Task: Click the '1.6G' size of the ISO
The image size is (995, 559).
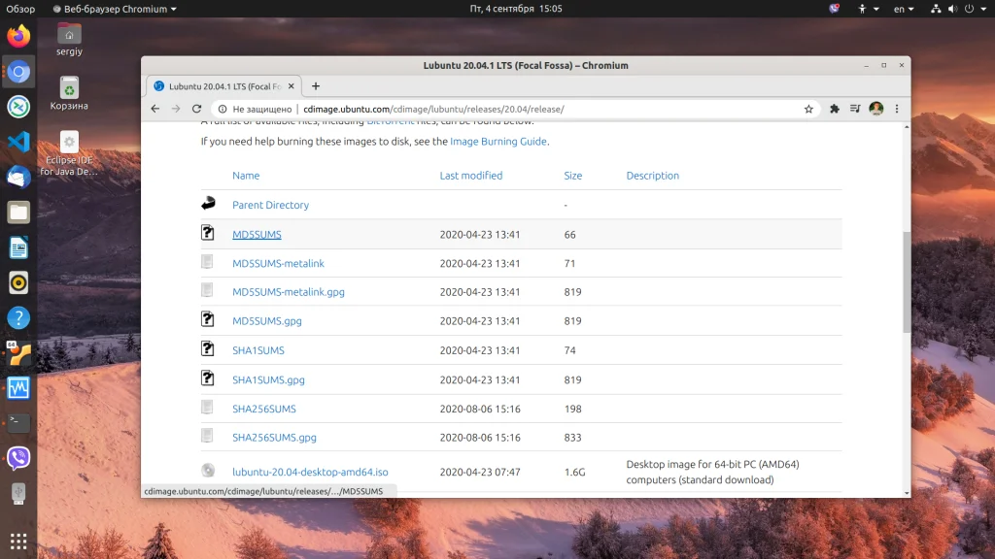Action: [x=574, y=473]
